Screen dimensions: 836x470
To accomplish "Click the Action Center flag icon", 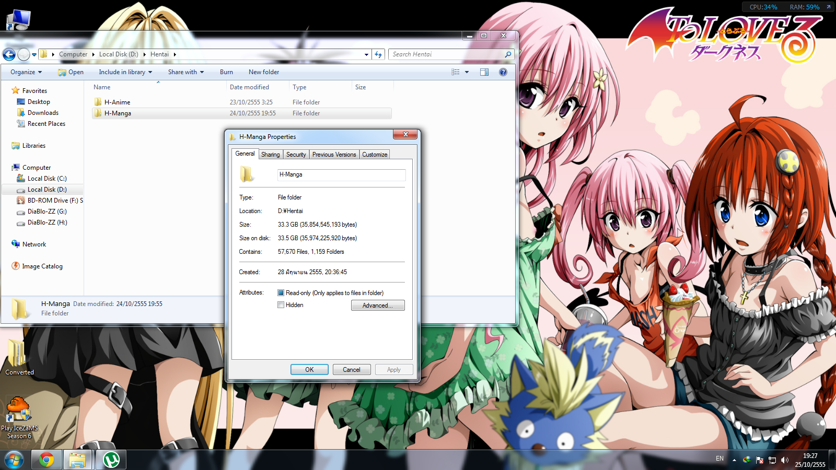I will click(760, 460).
